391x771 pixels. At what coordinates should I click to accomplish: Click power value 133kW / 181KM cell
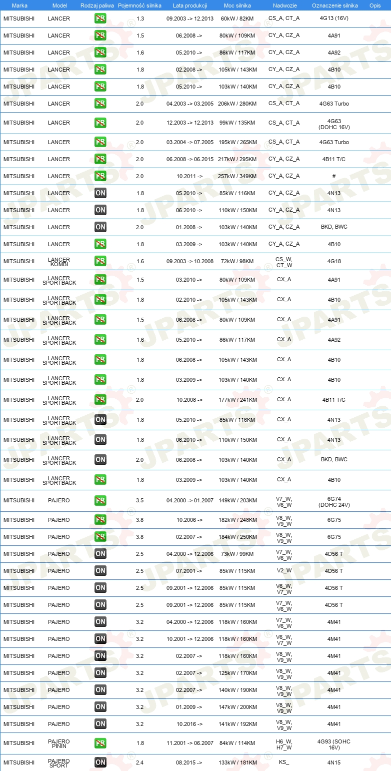[237, 762]
